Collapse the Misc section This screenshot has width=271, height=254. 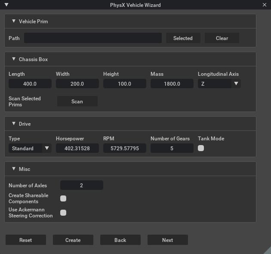click(14, 169)
